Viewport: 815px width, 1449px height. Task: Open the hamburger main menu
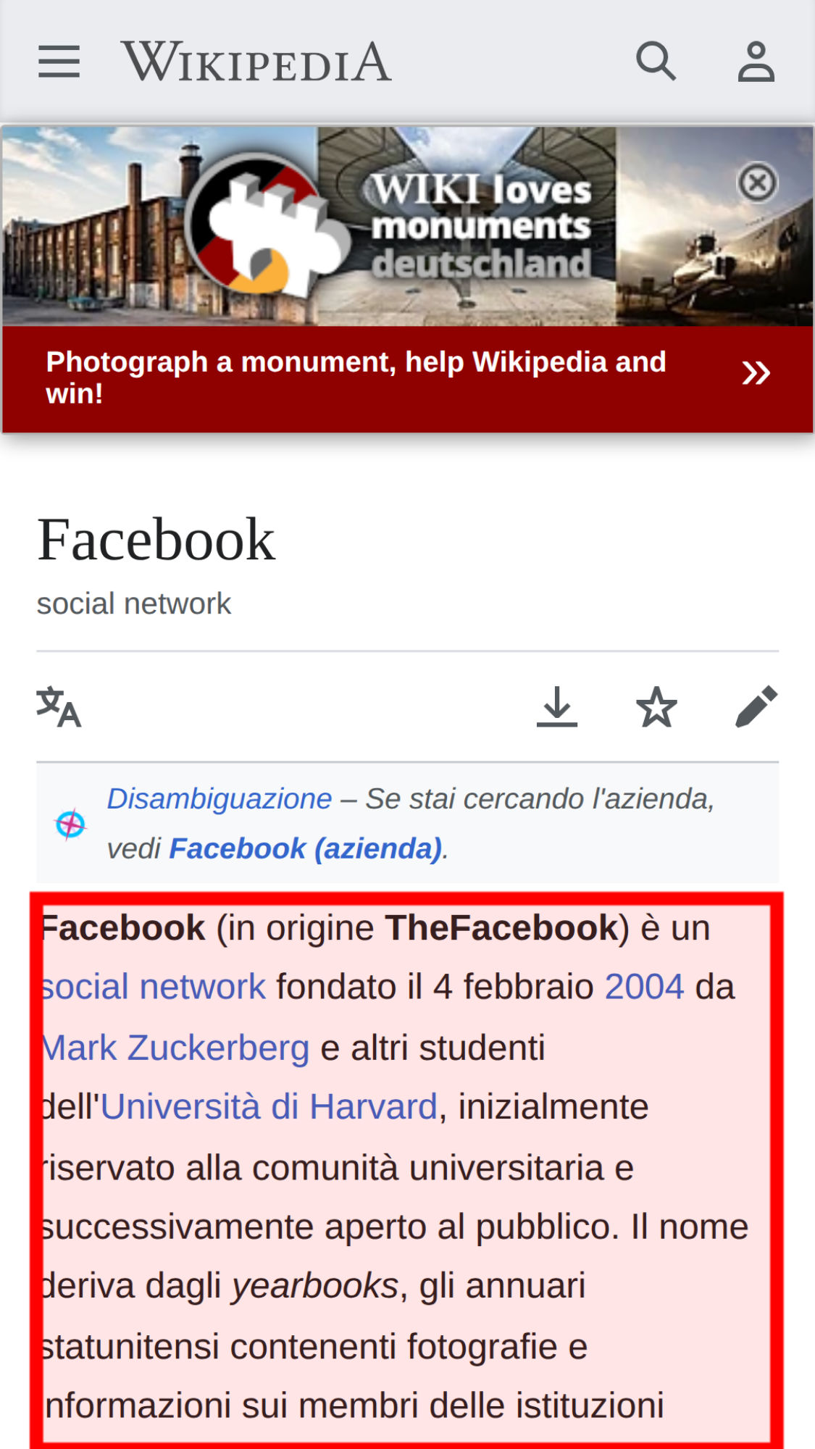tap(59, 62)
